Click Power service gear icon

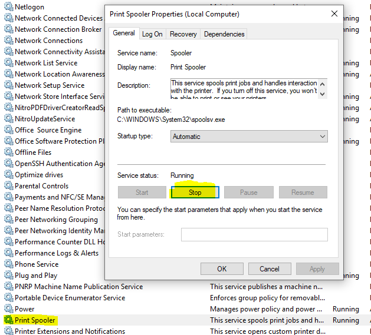(8, 309)
